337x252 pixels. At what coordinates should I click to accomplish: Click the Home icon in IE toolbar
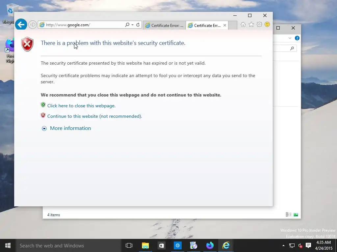(243, 25)
